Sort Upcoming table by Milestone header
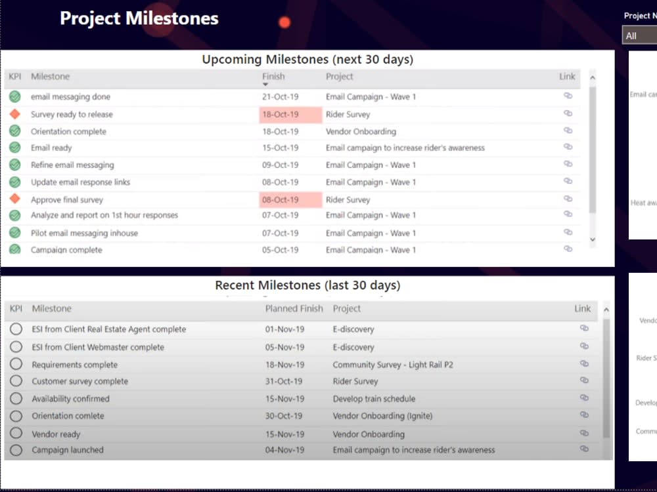 pyautogui.click(x=51, y=77)
